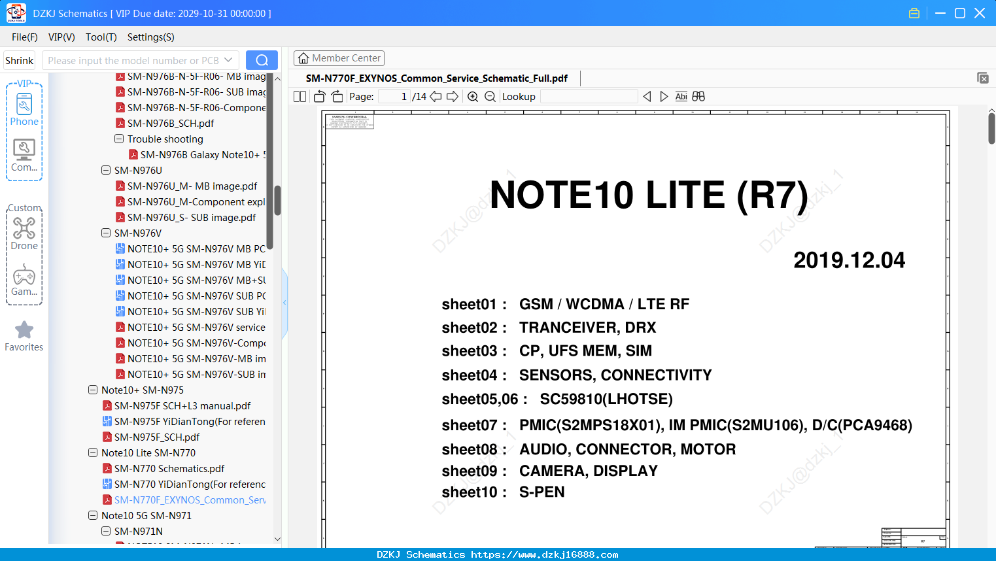This screenshot has height=561, width=996.
Task: Click the PDF viewer vertical scrollbar thumb
Action: click(x=991, y=128)
